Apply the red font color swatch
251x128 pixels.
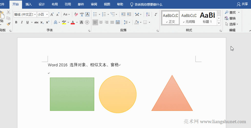73,23
